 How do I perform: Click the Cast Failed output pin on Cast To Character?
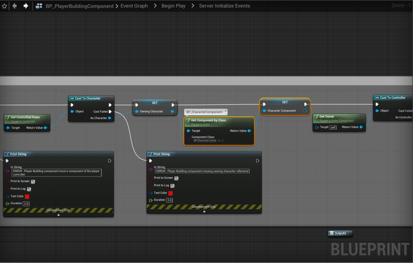coord(110,112)
